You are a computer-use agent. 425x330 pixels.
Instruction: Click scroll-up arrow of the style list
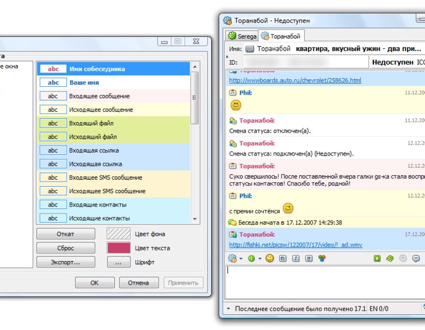(195, 66)
